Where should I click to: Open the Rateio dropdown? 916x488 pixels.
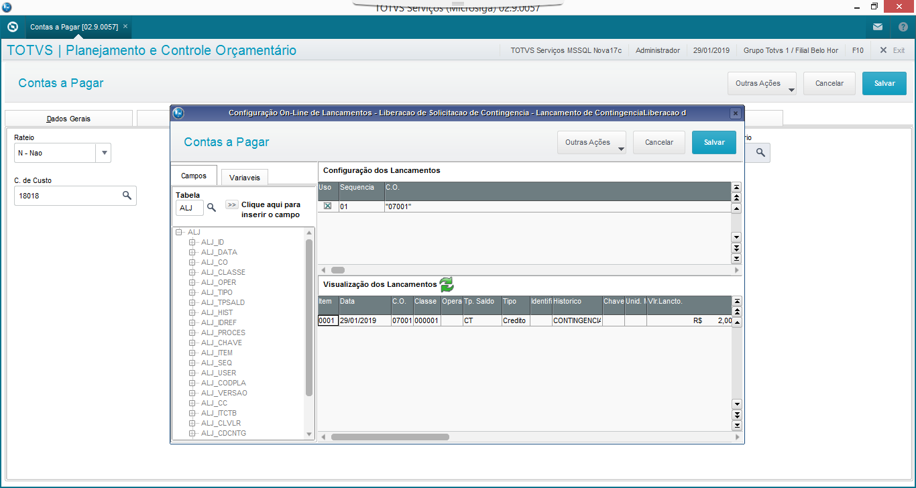click(x=104, y=153)
